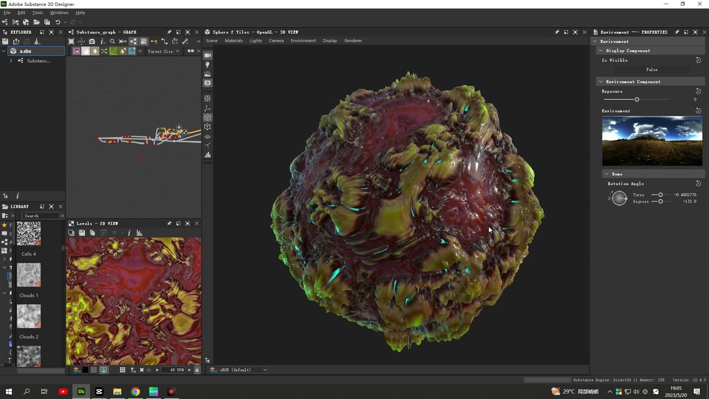Select the wrench node tool in the graph toolbar
The image size is (709, 399).
[186, 41]
